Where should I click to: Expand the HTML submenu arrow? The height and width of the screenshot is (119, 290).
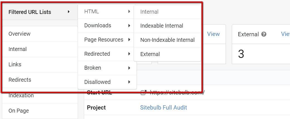click(x=129, y=11)
